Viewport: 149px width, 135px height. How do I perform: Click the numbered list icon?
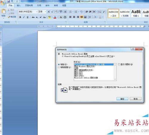(76, 12)
